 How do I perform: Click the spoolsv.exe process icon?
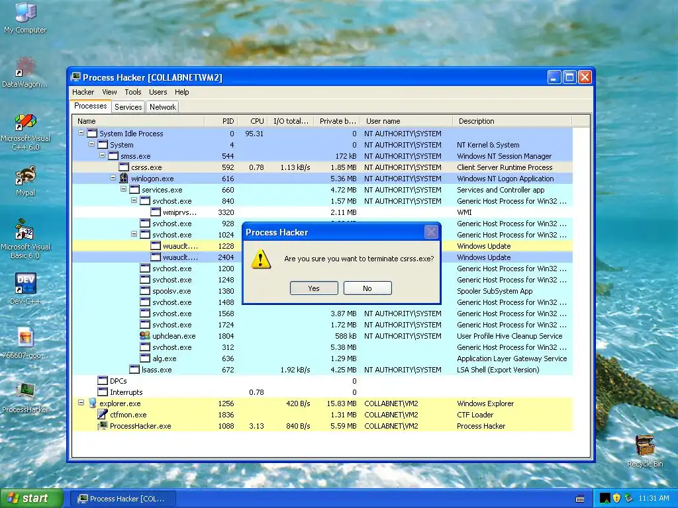point(145,291)
